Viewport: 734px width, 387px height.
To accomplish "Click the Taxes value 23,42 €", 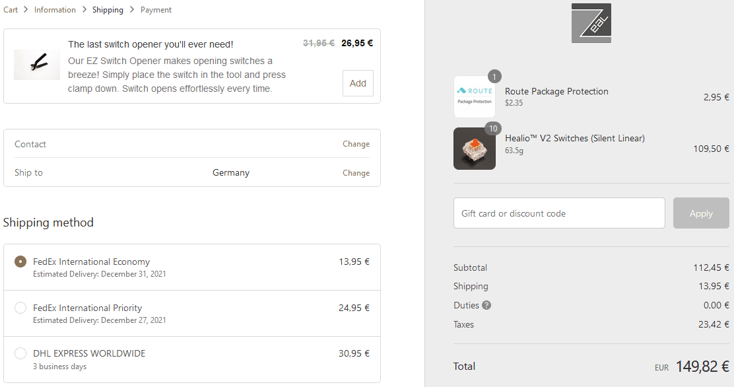I will point(714,324).
